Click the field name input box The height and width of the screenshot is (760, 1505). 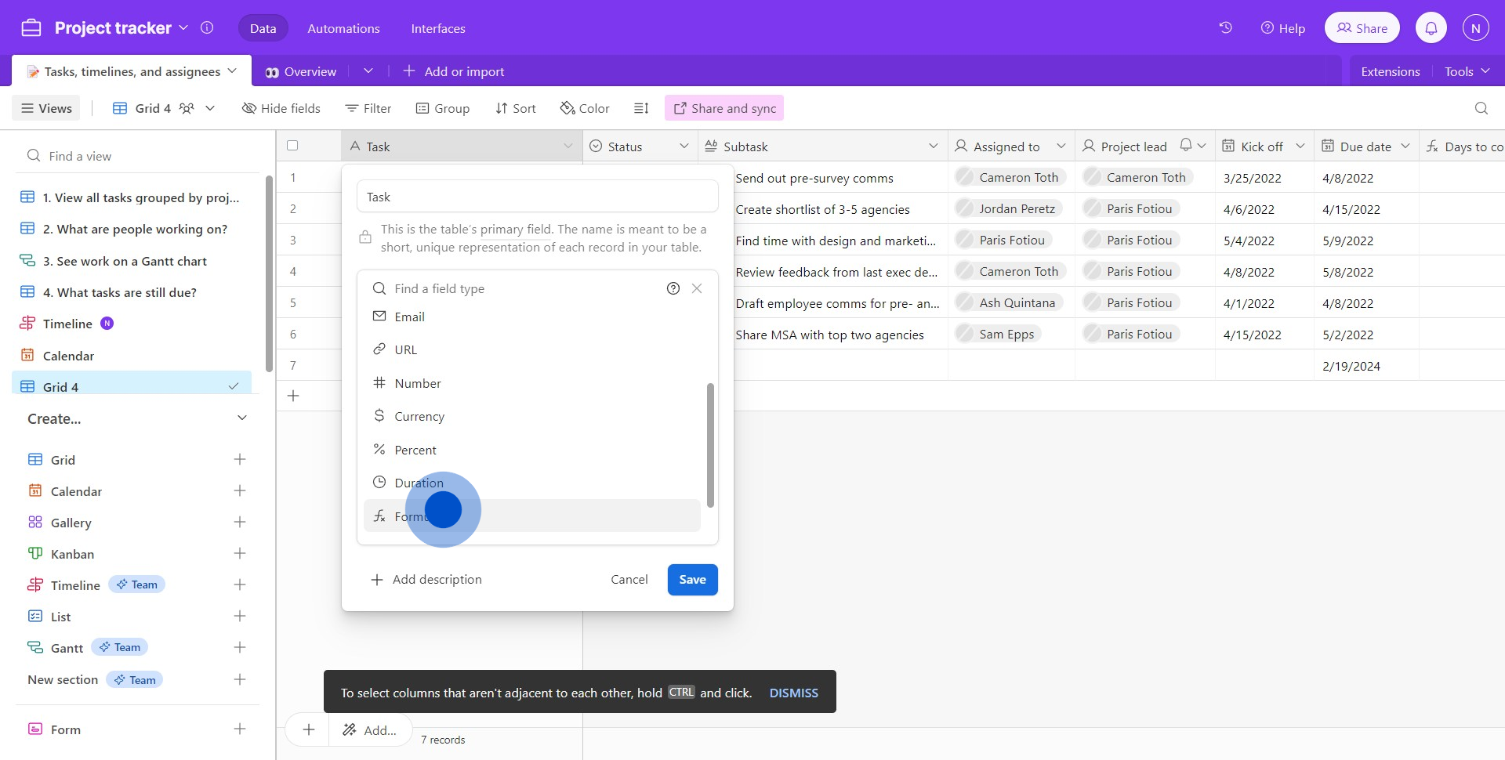[x=537, y=197]
